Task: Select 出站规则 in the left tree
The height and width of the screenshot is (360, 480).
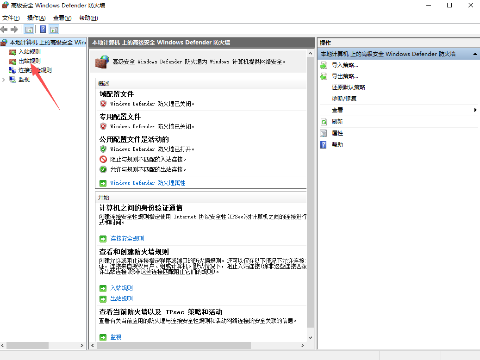Action: click(29, 61)
